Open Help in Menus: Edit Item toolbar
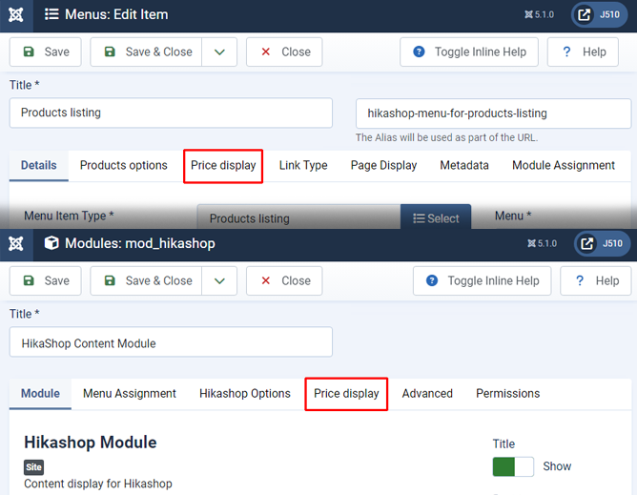 point(583,52)
